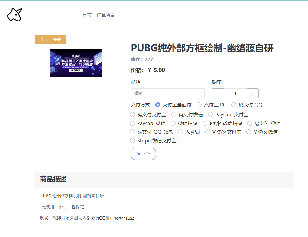Open the product banner thumbnail image

76,63
